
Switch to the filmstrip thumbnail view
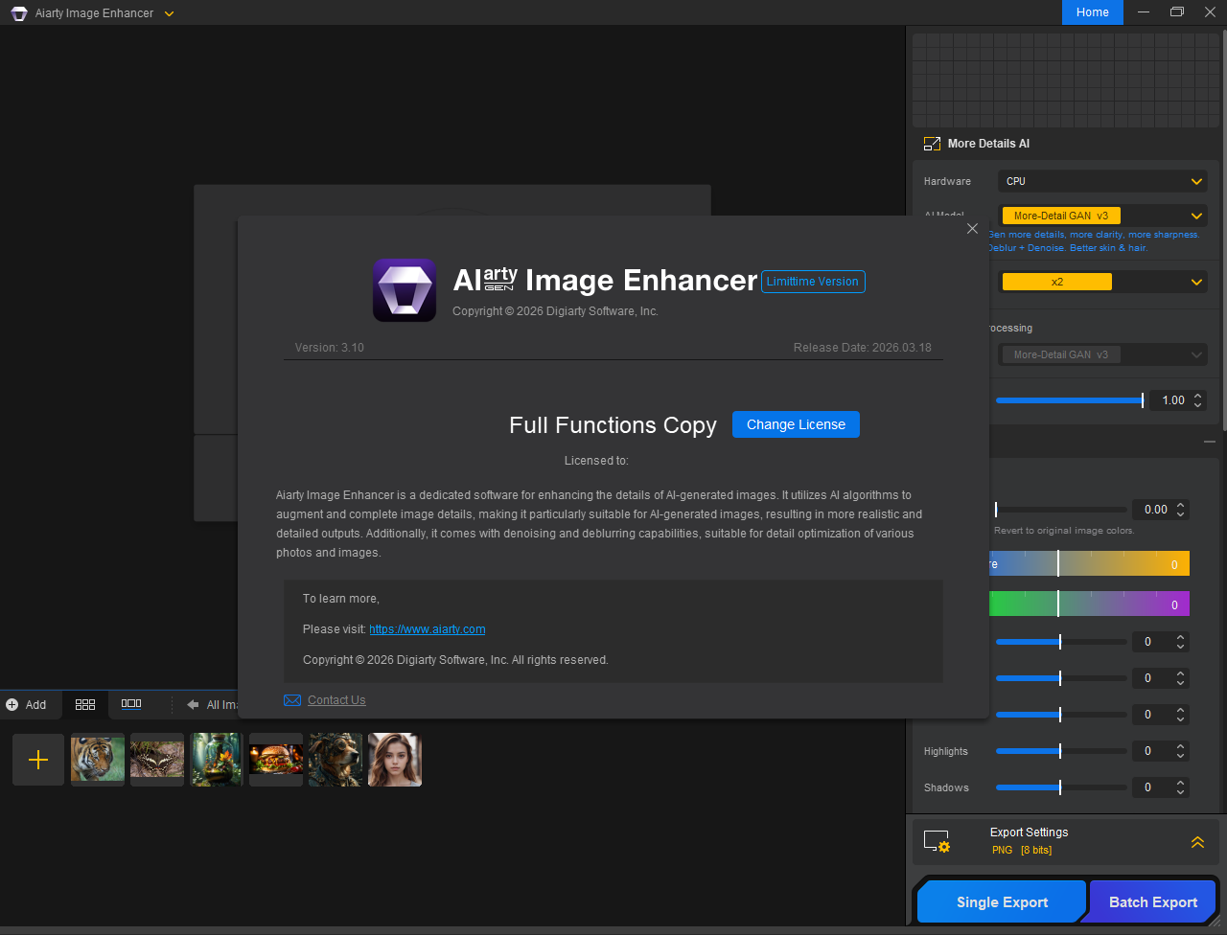pos(131,704)
